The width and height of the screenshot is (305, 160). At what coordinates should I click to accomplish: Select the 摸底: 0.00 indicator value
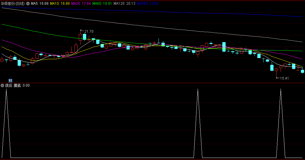coord(21,85)
